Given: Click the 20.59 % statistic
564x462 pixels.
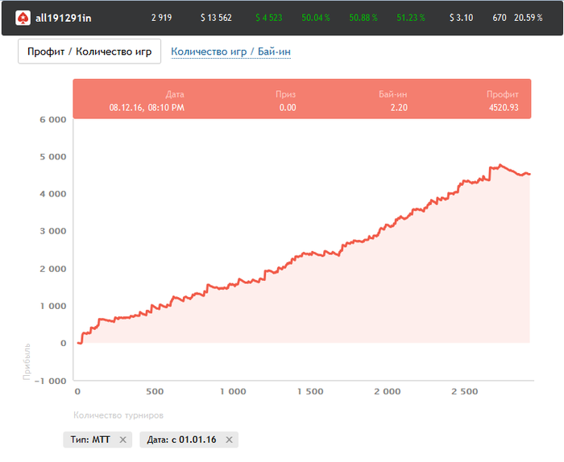Looking at the screenshot, I should coord(529,18).
